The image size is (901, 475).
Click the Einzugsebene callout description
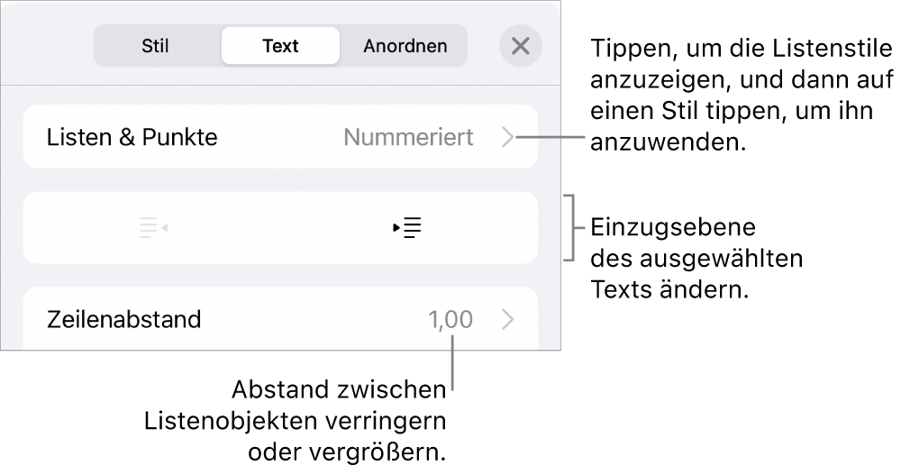(696, 258)
